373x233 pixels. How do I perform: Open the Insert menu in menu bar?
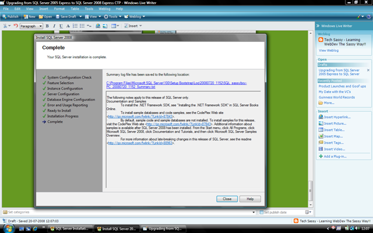tap(44, 9)
